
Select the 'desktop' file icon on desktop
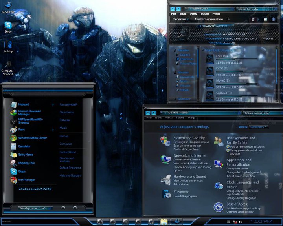8,47
